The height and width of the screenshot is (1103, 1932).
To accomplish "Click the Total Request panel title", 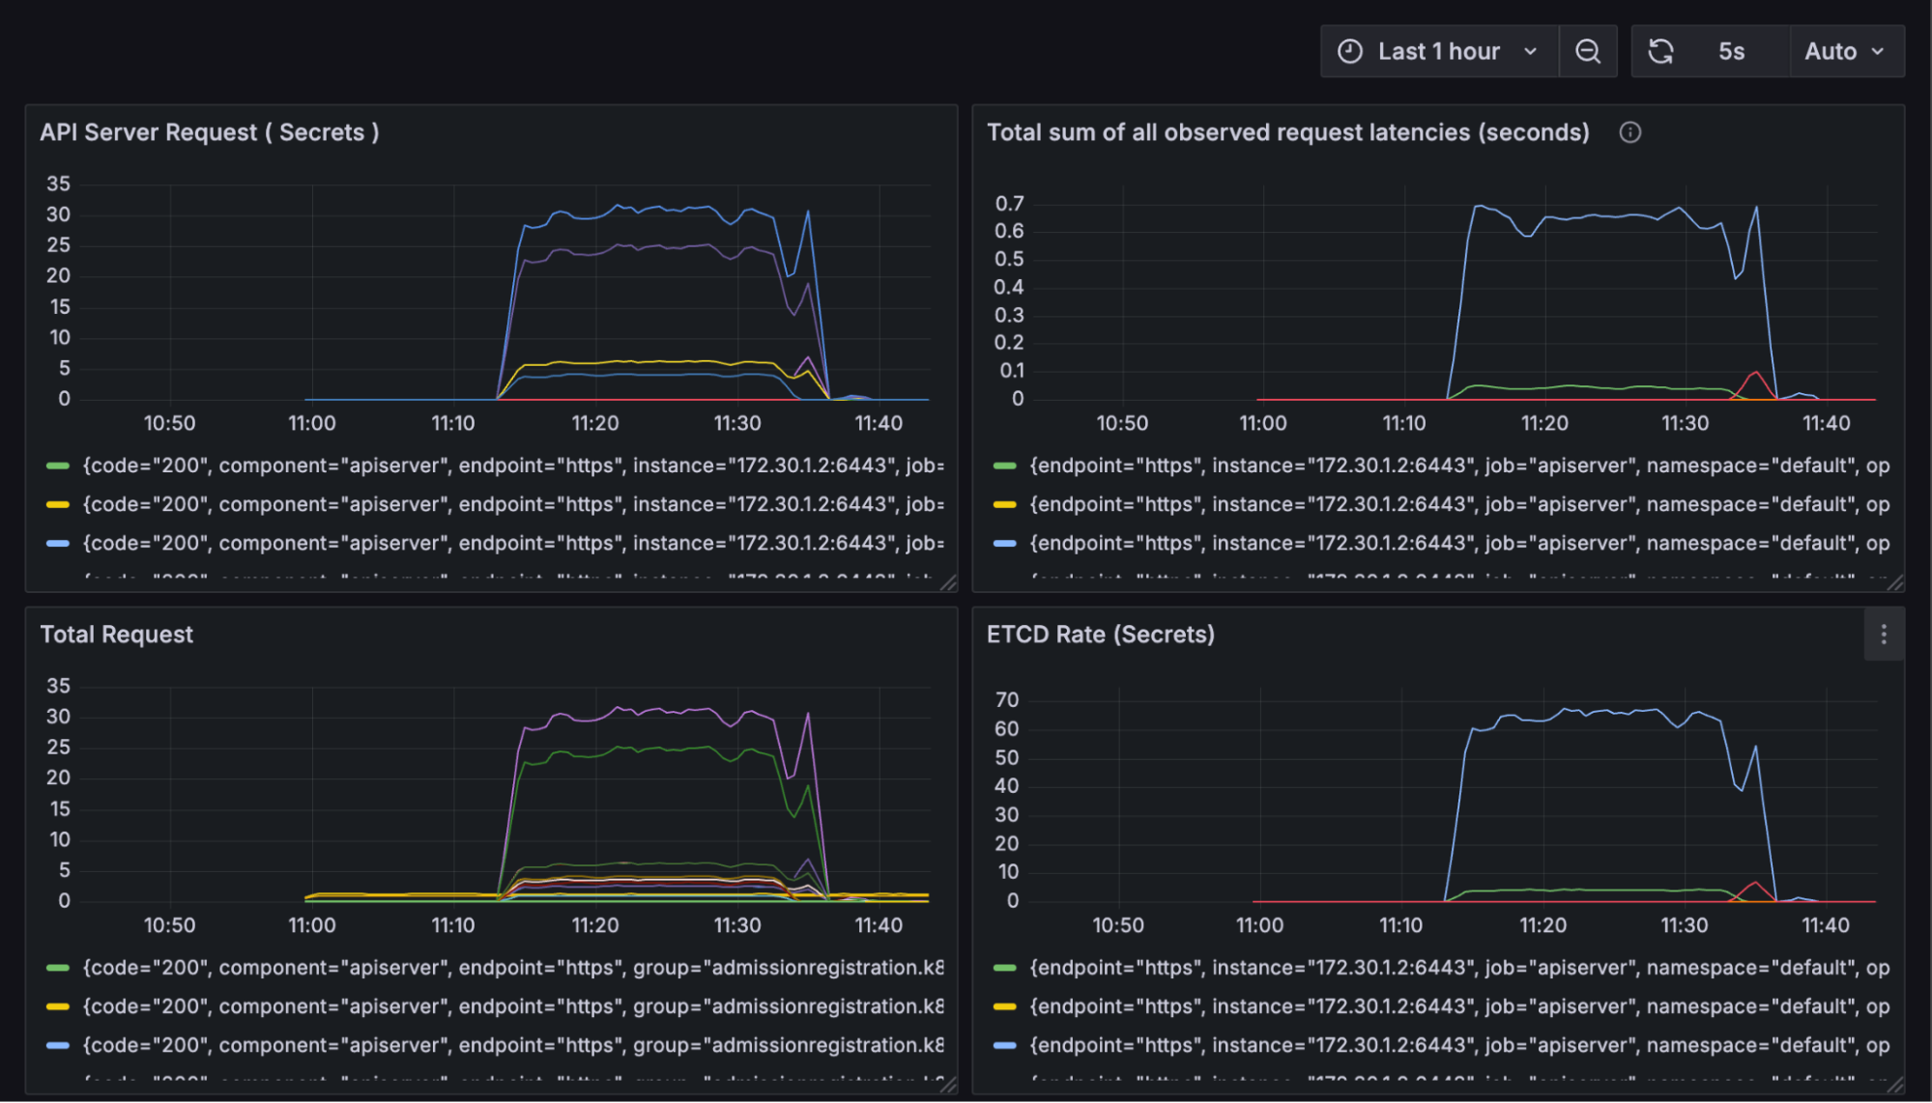I will [x=116, y=635].
